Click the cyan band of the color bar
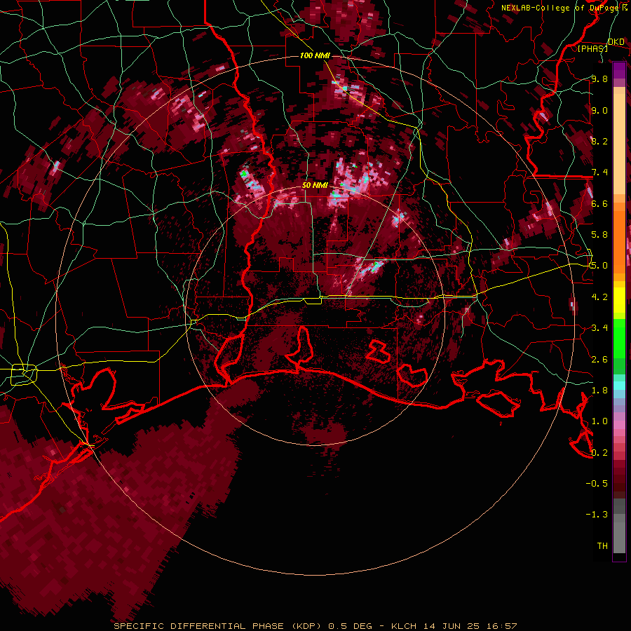The height and width of the screenshot is (631, 631). pyautogui.click(x=619, y=386)
